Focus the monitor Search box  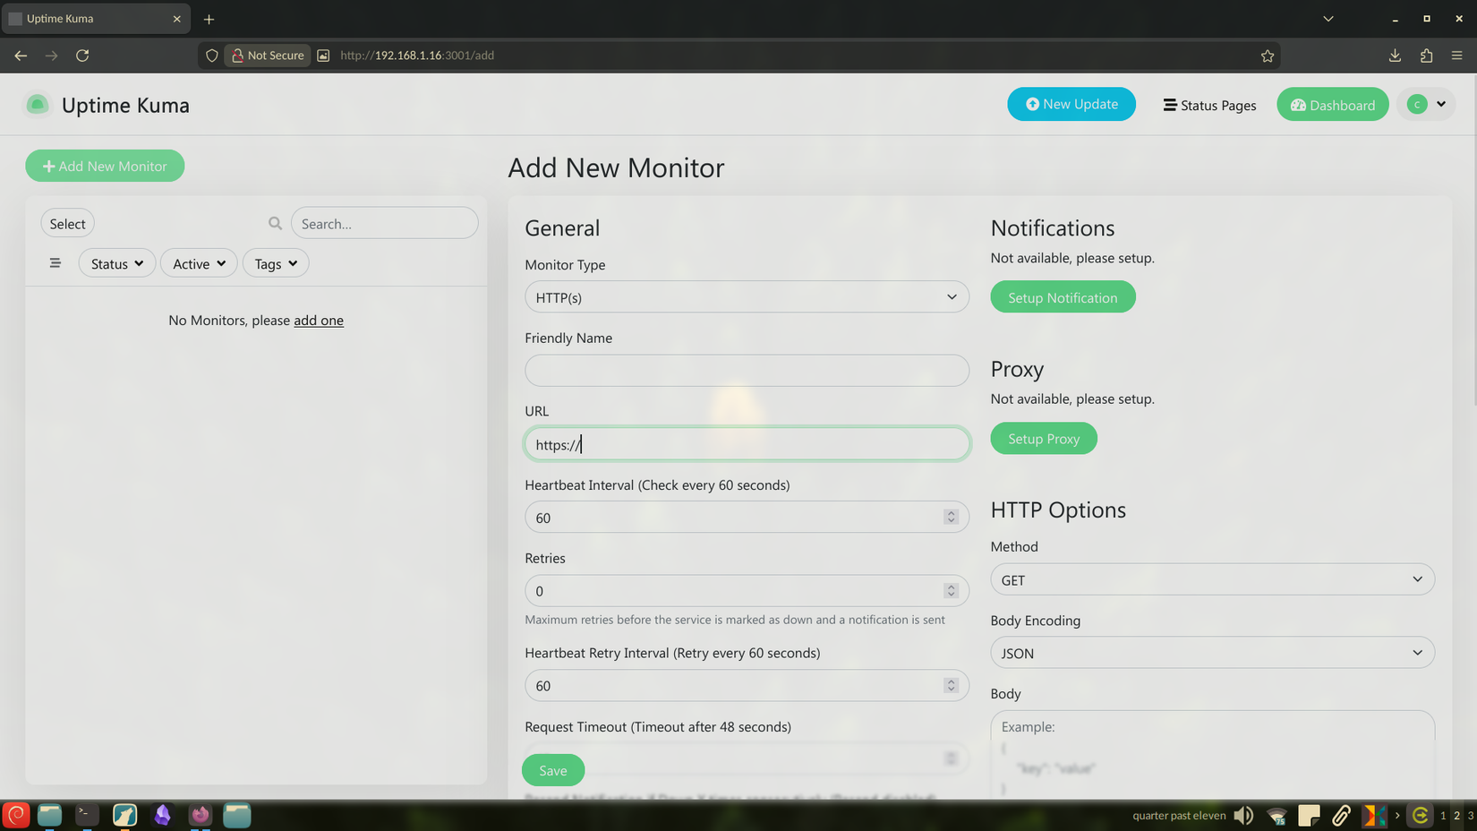[385, 224]
